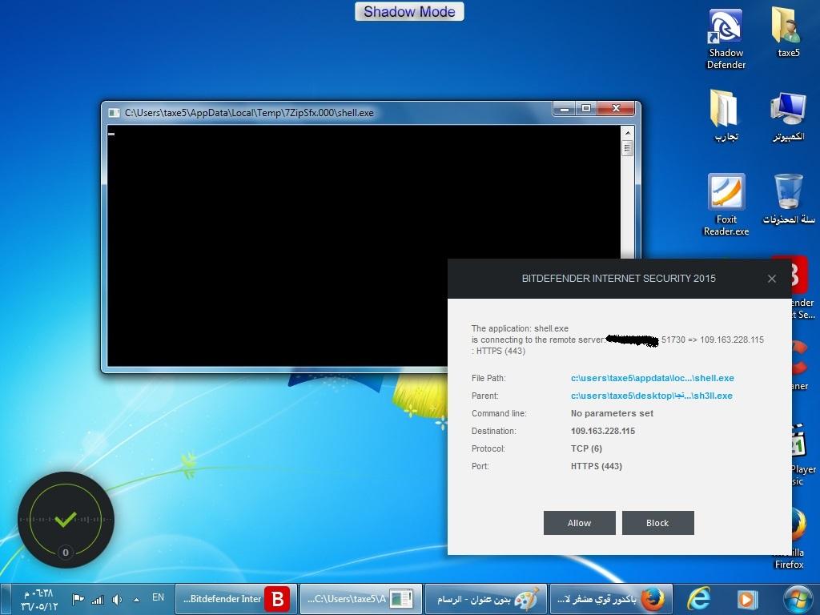
Task: Allow shell.exe connection in Bitdefender alert
Action: point(580,523)
